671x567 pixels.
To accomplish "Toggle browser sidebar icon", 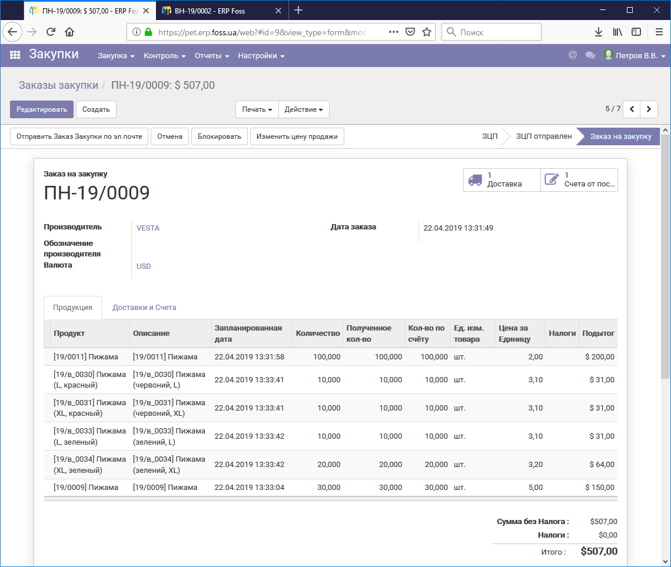I will coord(636,32).
